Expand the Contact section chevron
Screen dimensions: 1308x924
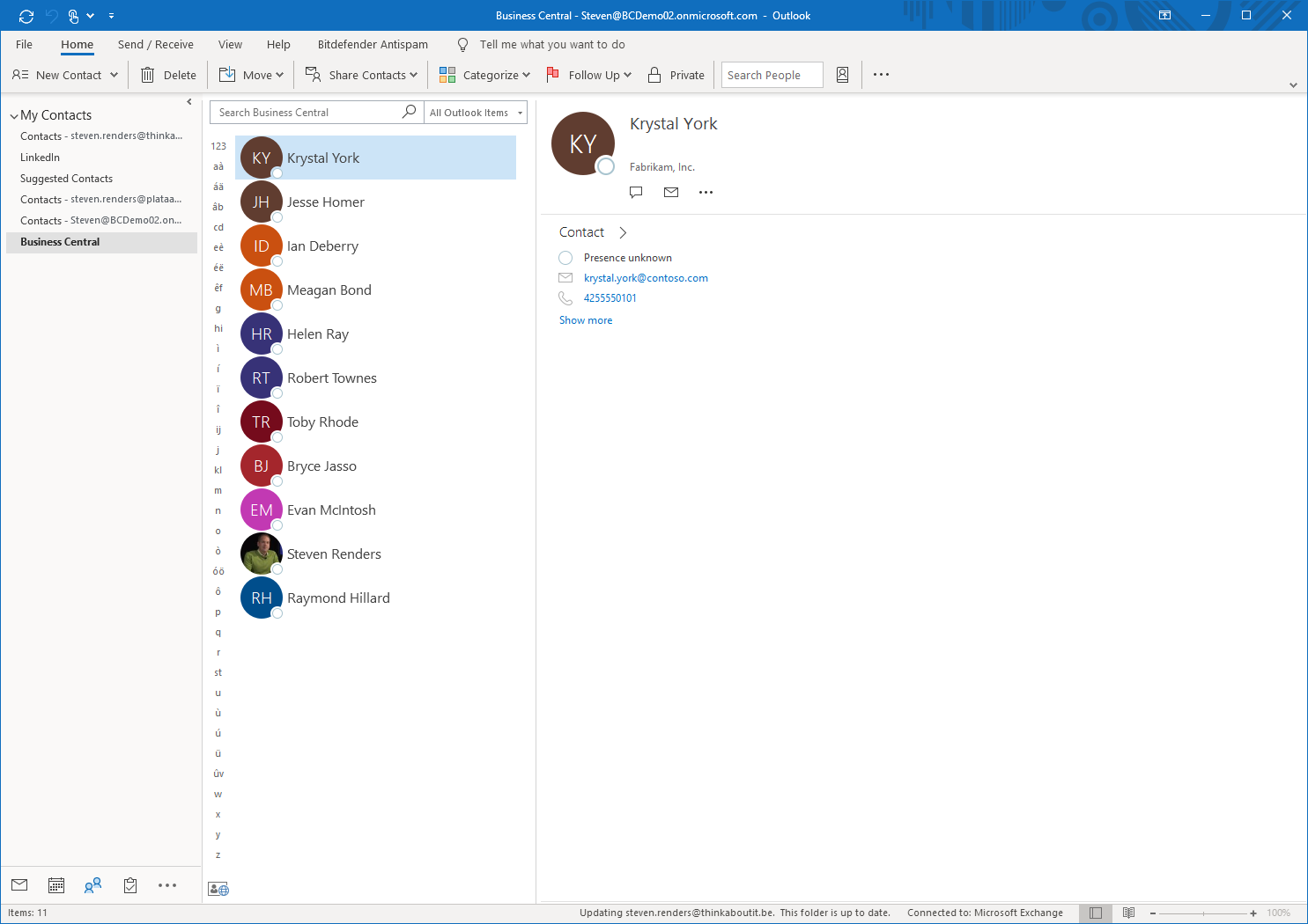tap(623, 232)
